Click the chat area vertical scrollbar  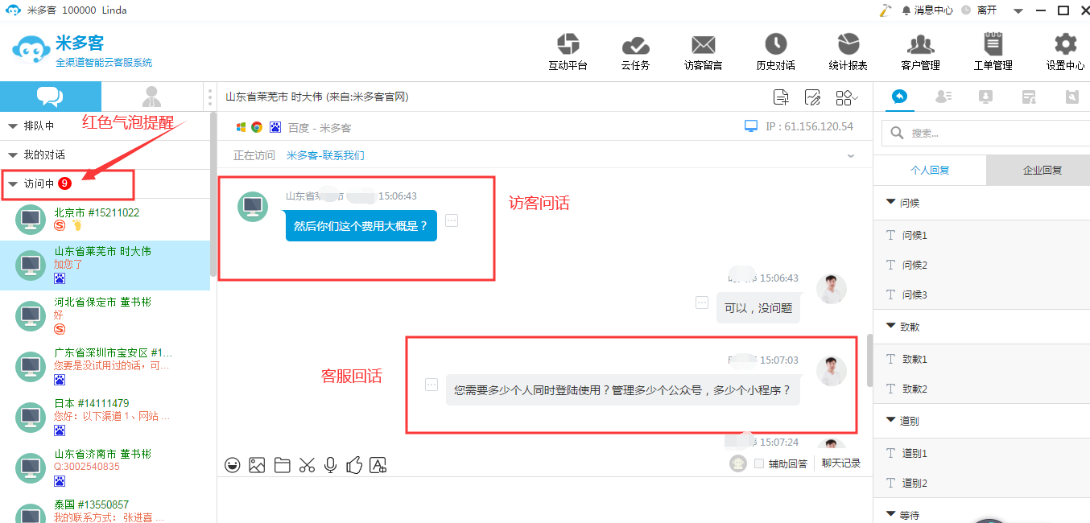coord(869,360)
